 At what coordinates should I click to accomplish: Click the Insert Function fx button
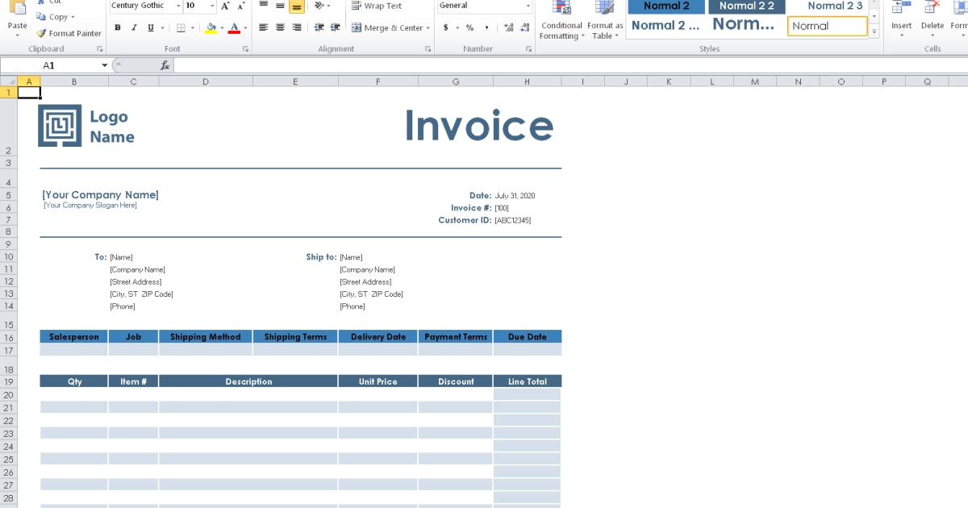(x=165, y=65)
